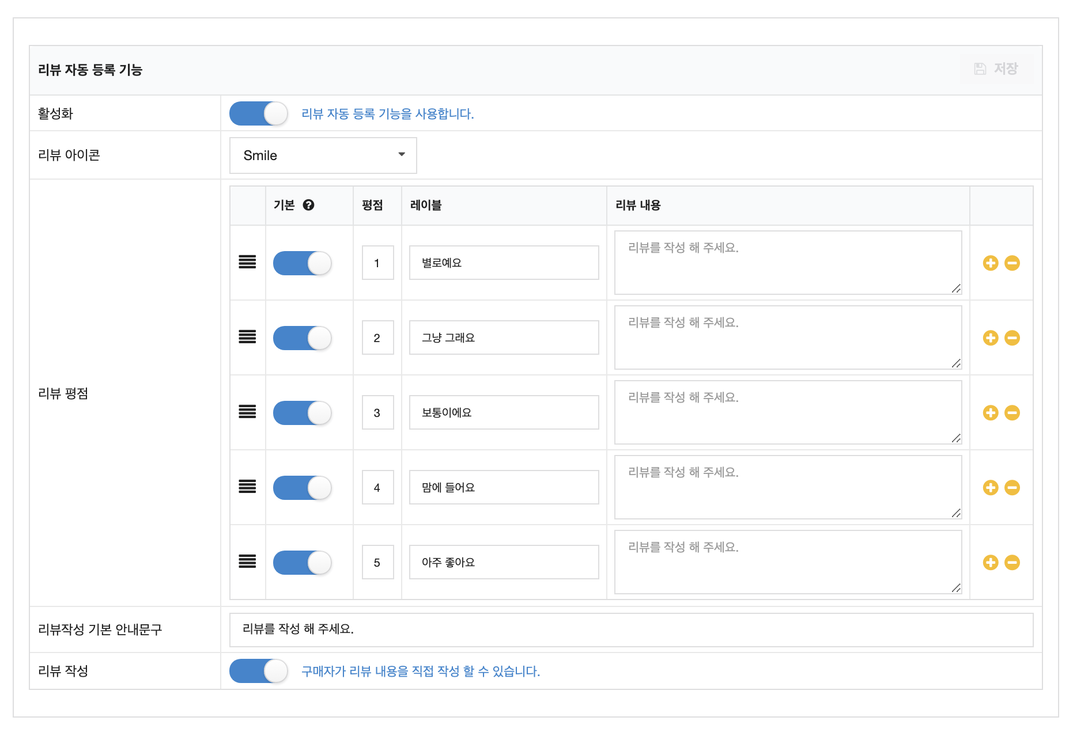Remove the 아주 좋아요 rating row
Image resolution: width=1073 pixels, height=736 pixels.
click(x=1012, y=563)
